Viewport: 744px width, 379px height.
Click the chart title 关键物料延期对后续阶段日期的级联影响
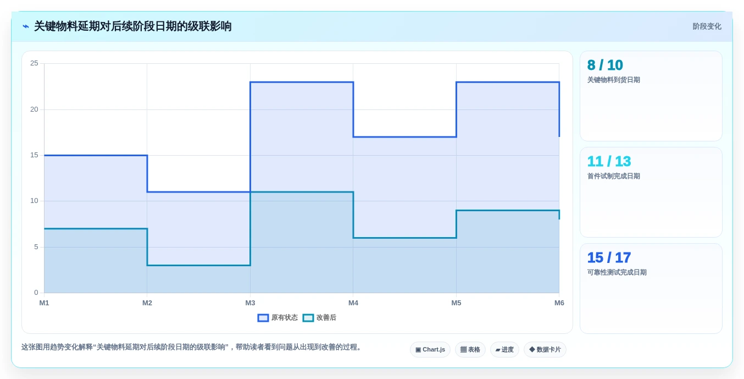[133, 26]
